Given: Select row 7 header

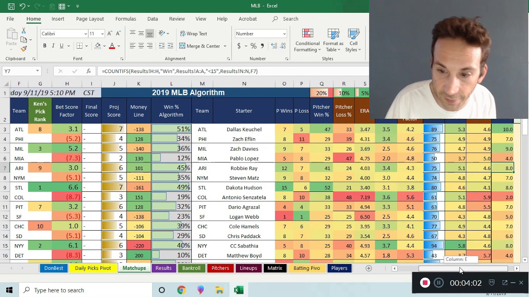Looking at the screenshot, I should pos(5,168).
